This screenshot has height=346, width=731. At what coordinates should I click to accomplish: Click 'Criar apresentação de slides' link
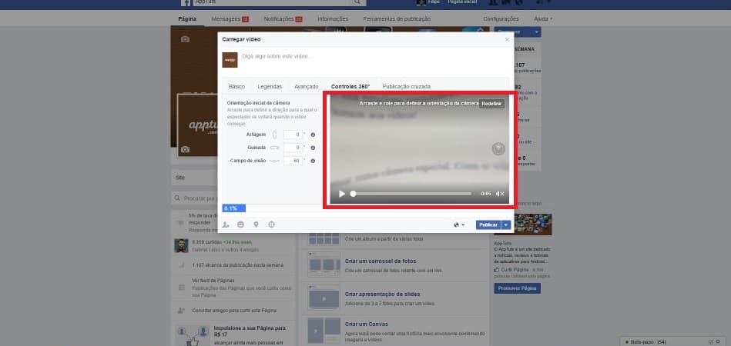point(382,294)
